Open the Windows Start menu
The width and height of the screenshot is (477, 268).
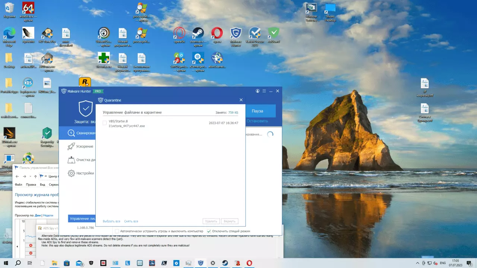6,263
